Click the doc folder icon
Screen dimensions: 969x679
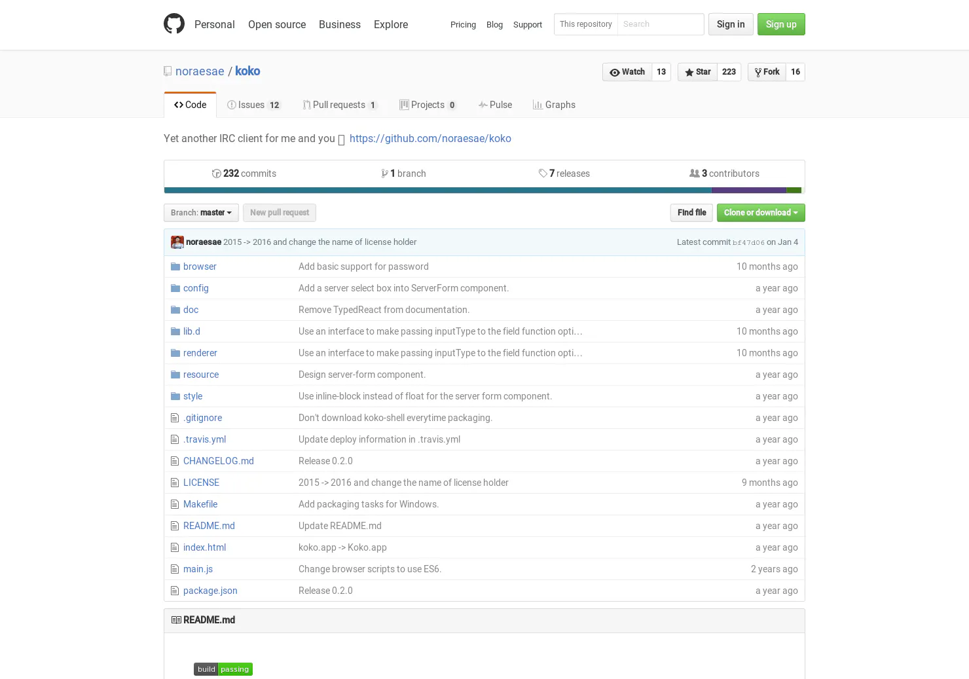(x=175, y=310)
